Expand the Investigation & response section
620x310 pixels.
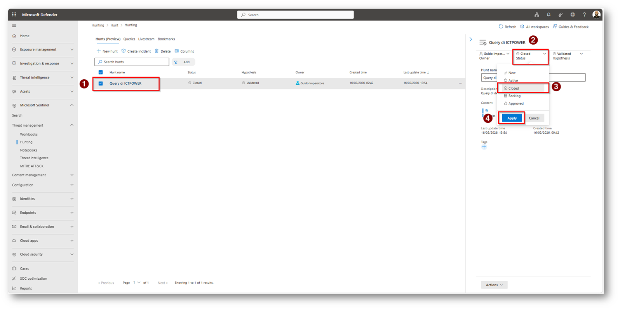[x=72, y=64]
